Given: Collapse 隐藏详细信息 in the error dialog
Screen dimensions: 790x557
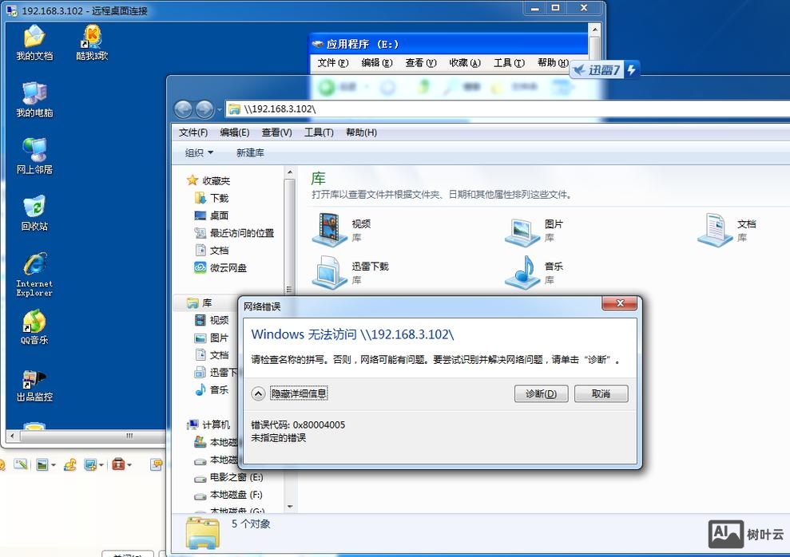Looking at the screenshot, I should [x=302, y=393].
